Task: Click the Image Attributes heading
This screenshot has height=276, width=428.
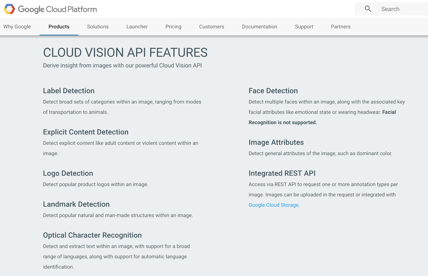Action: point(276,142)
